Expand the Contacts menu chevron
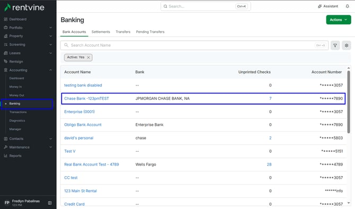 point(50,139)
